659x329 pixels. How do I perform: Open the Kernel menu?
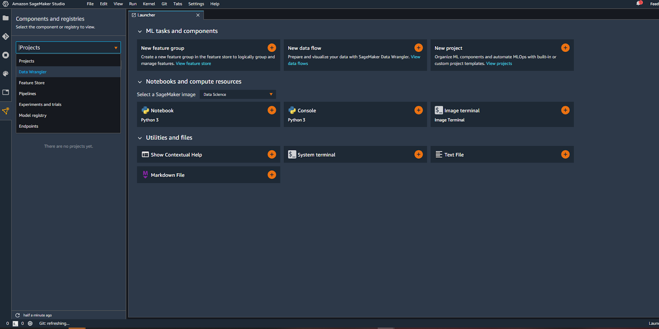click(x=149, y=4)
